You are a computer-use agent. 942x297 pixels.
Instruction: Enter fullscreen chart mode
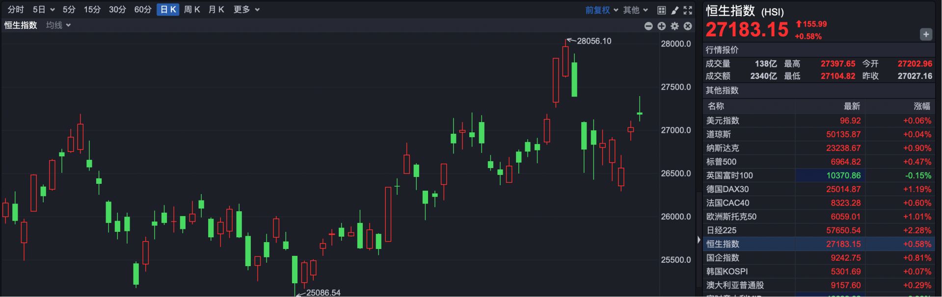pos(688,10)
